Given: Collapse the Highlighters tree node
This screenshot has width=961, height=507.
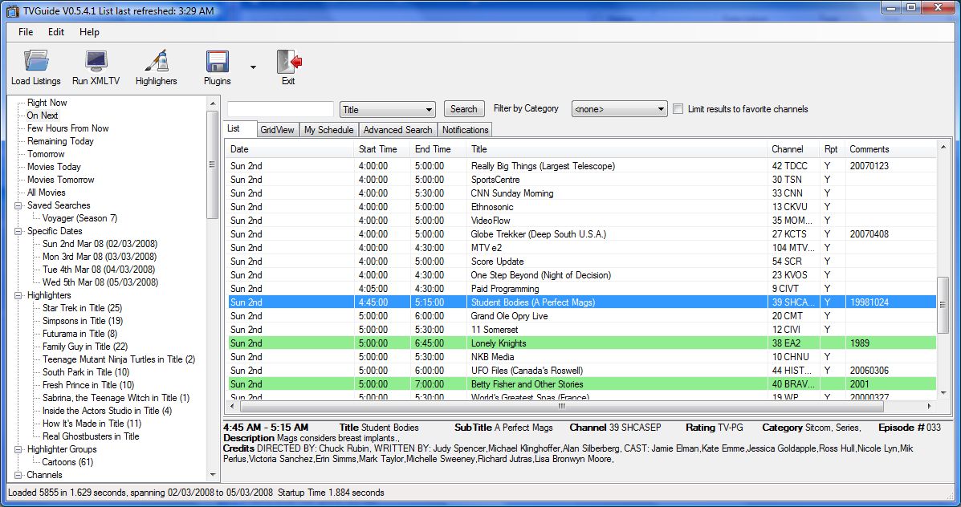Looking at the screenshot, I should [18, 296].
